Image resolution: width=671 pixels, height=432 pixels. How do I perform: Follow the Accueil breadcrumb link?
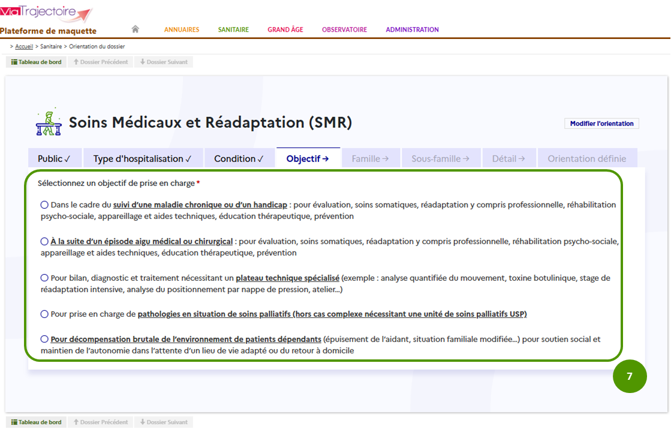pyautogui.click(x=24, y=46)
